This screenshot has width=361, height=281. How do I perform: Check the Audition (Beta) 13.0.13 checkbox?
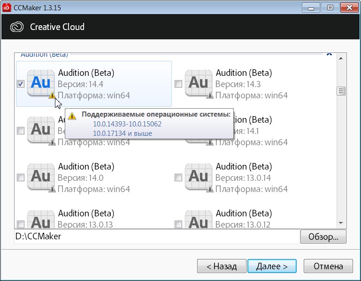[21, 224]
